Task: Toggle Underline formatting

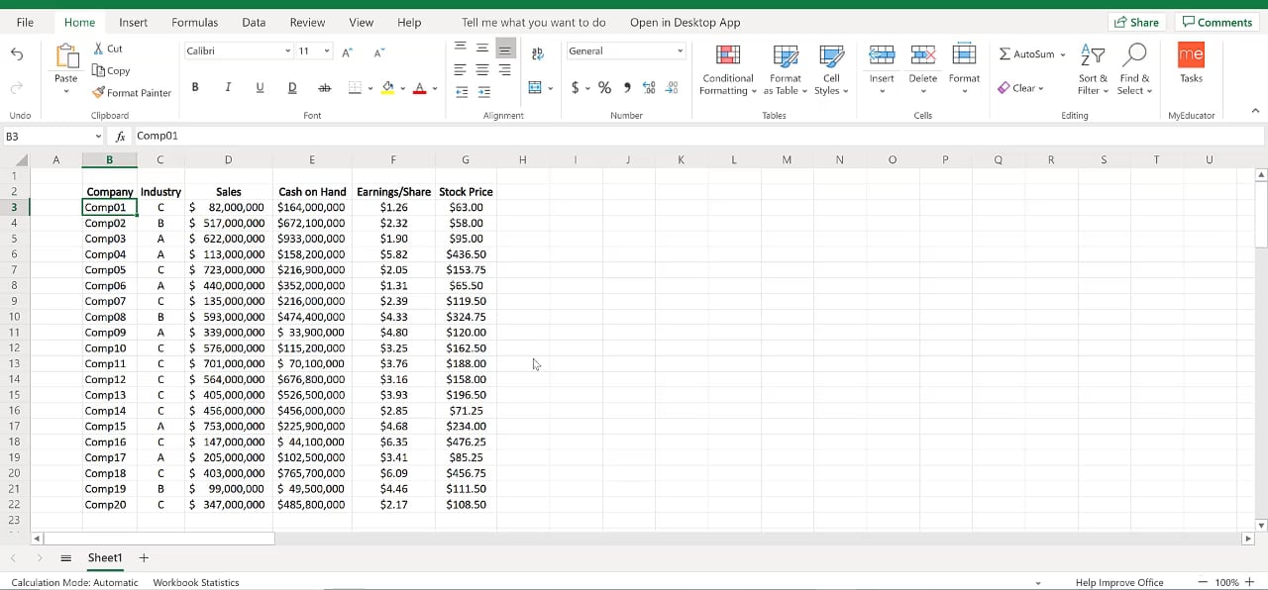Action: coord(260,88)
